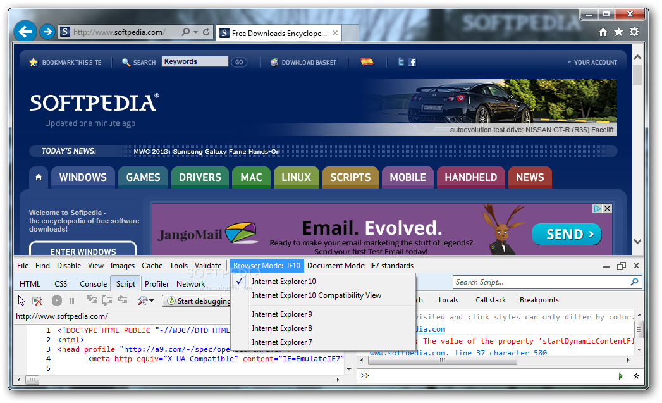
Task: Click the Break All pause icon
Action: (72, 301)
